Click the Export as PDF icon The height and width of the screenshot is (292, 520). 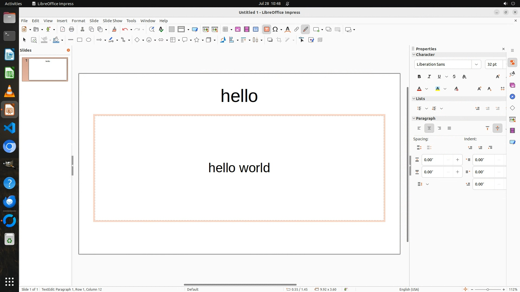63,29
